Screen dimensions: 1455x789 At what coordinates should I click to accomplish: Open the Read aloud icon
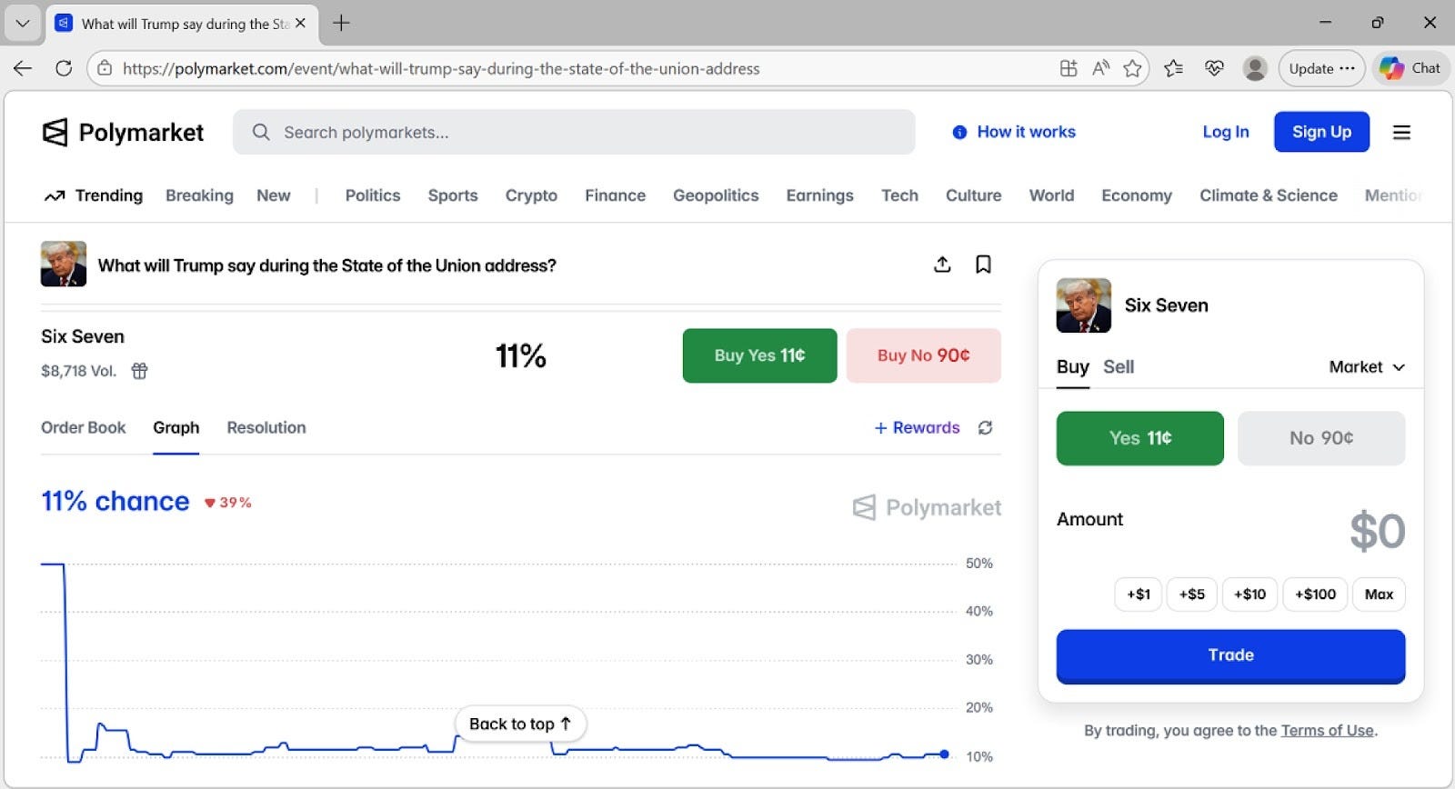pyautogui.click(x=1100, y=68)
